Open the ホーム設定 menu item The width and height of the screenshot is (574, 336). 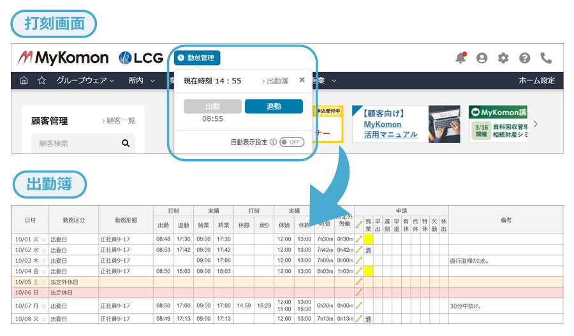536,81
